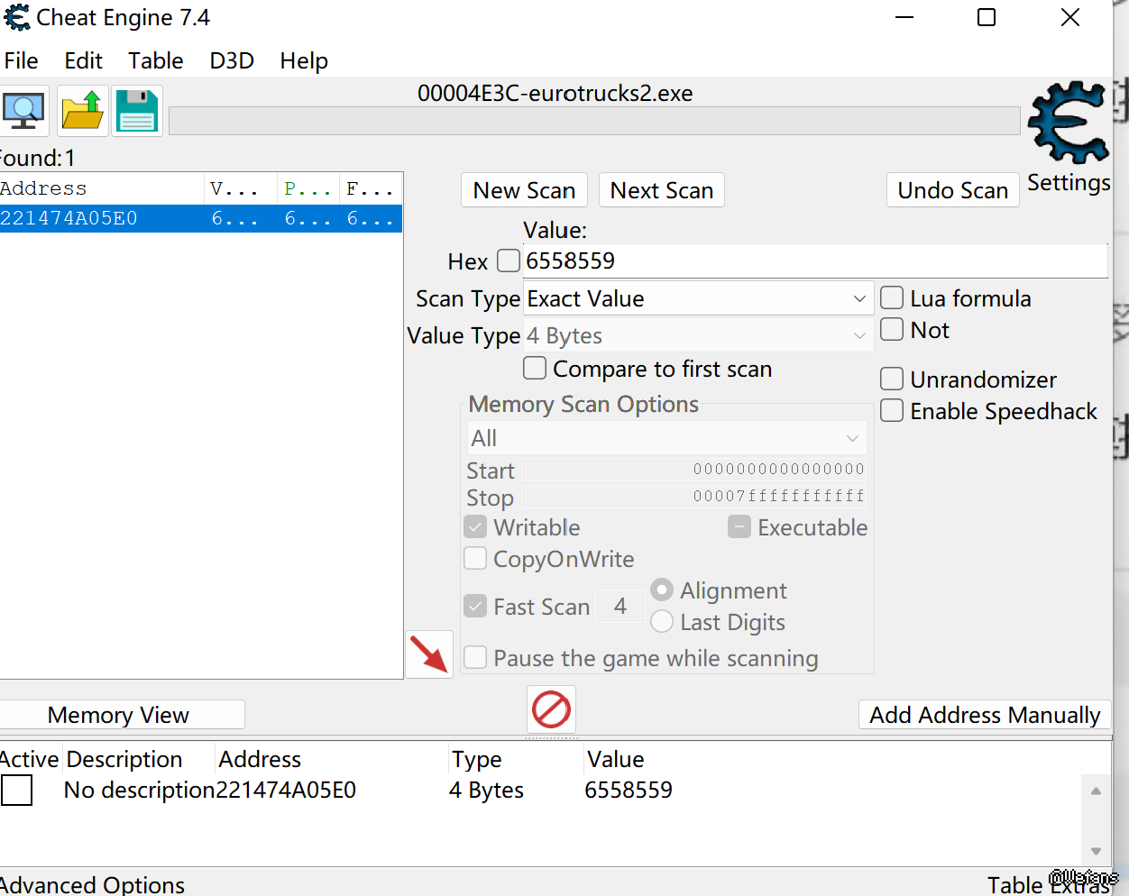Toggle the Fast Scan checkbox
Viewport: 1129px width, 896px height.
click(x=475, y=606)
